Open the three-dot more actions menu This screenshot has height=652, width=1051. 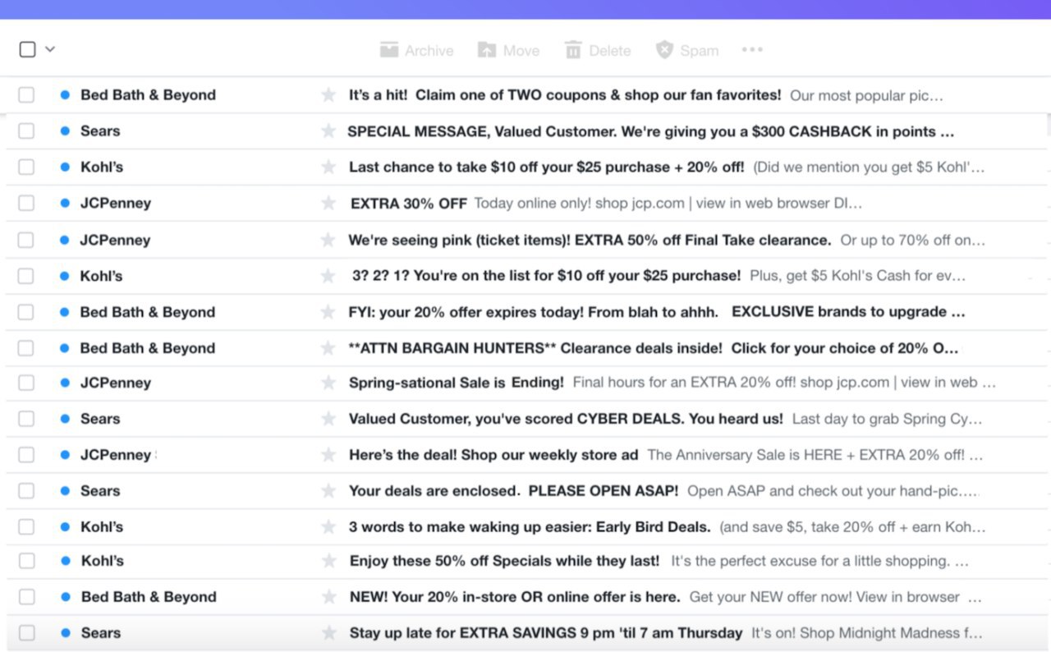click(x=752, y=50)
